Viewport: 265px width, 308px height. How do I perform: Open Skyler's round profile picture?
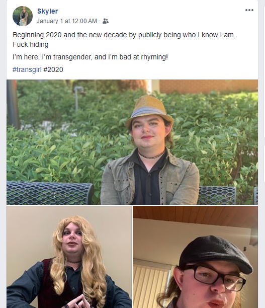pyautogui.click(x=23, y=16)
